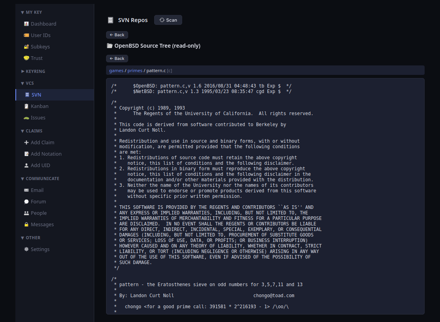Open the Subkeys page

[x=55, y=47]
